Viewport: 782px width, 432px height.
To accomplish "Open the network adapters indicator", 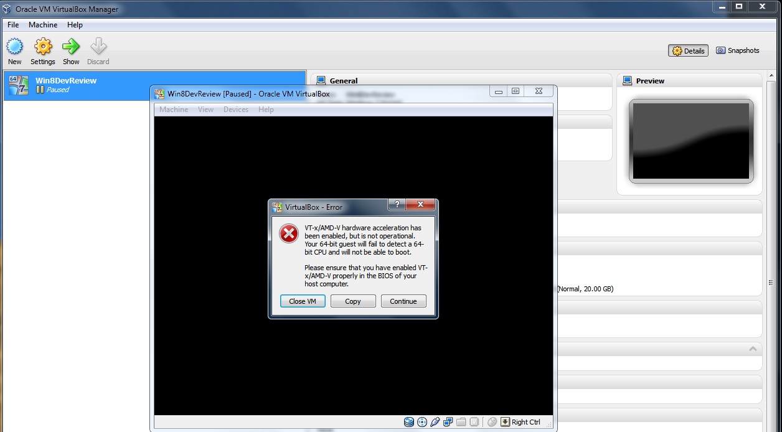I will [x=448, y=422].
